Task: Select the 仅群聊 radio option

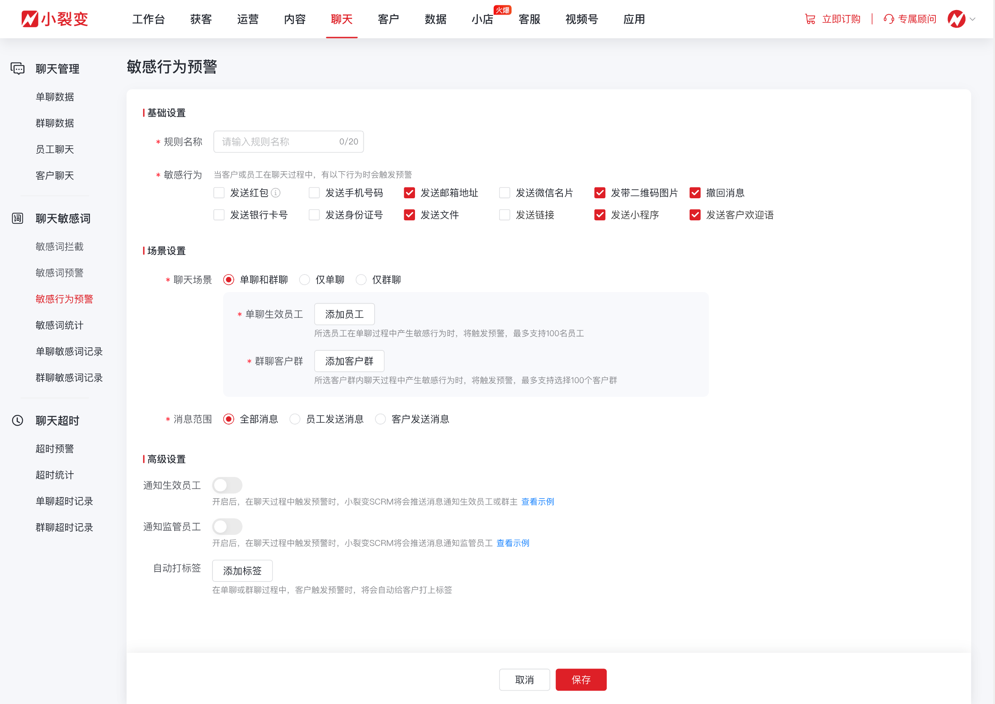Action: coord(361,280)
